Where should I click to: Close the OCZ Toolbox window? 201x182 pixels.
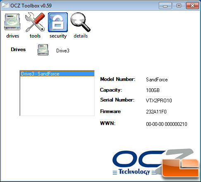[x=192, y=6]
